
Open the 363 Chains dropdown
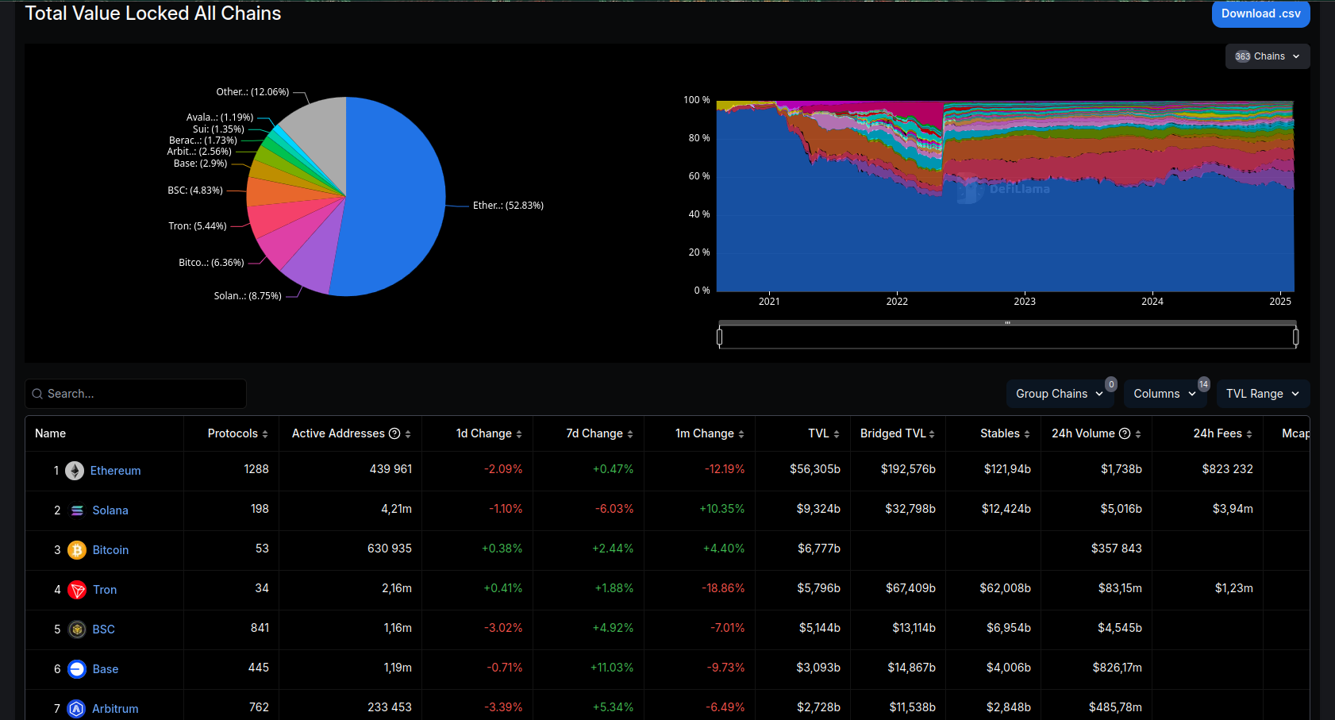(1267, 56)
